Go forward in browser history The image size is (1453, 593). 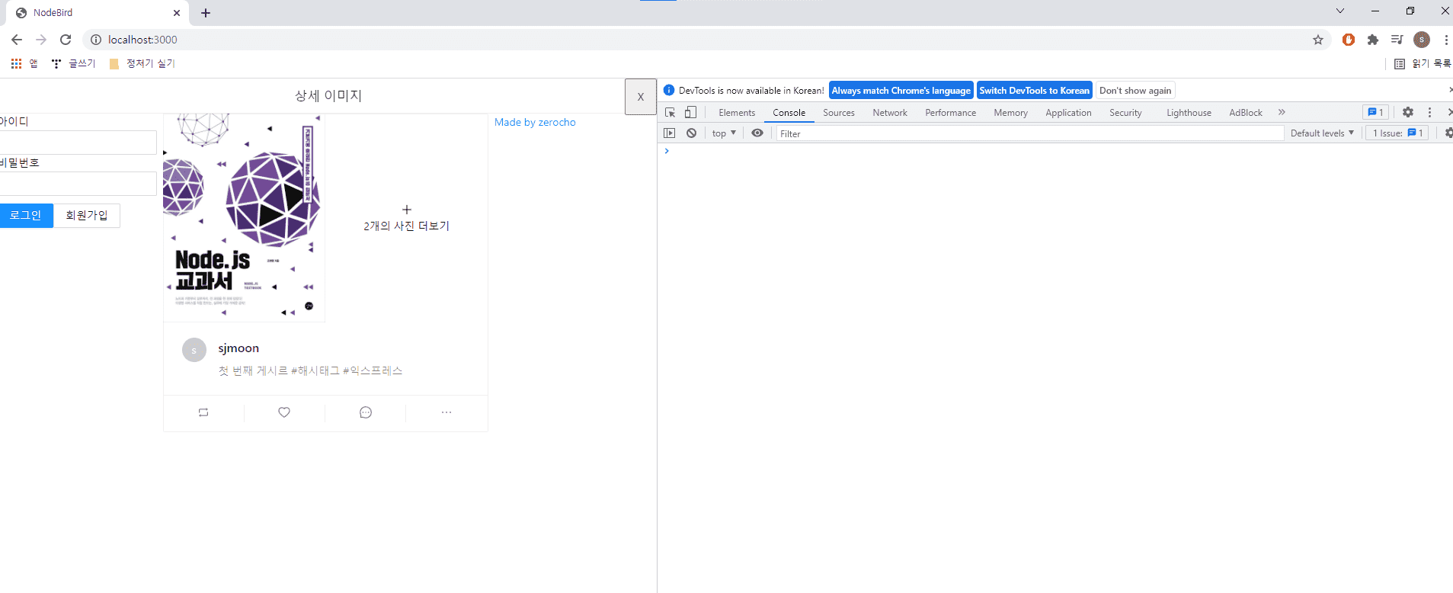(41, 40)
